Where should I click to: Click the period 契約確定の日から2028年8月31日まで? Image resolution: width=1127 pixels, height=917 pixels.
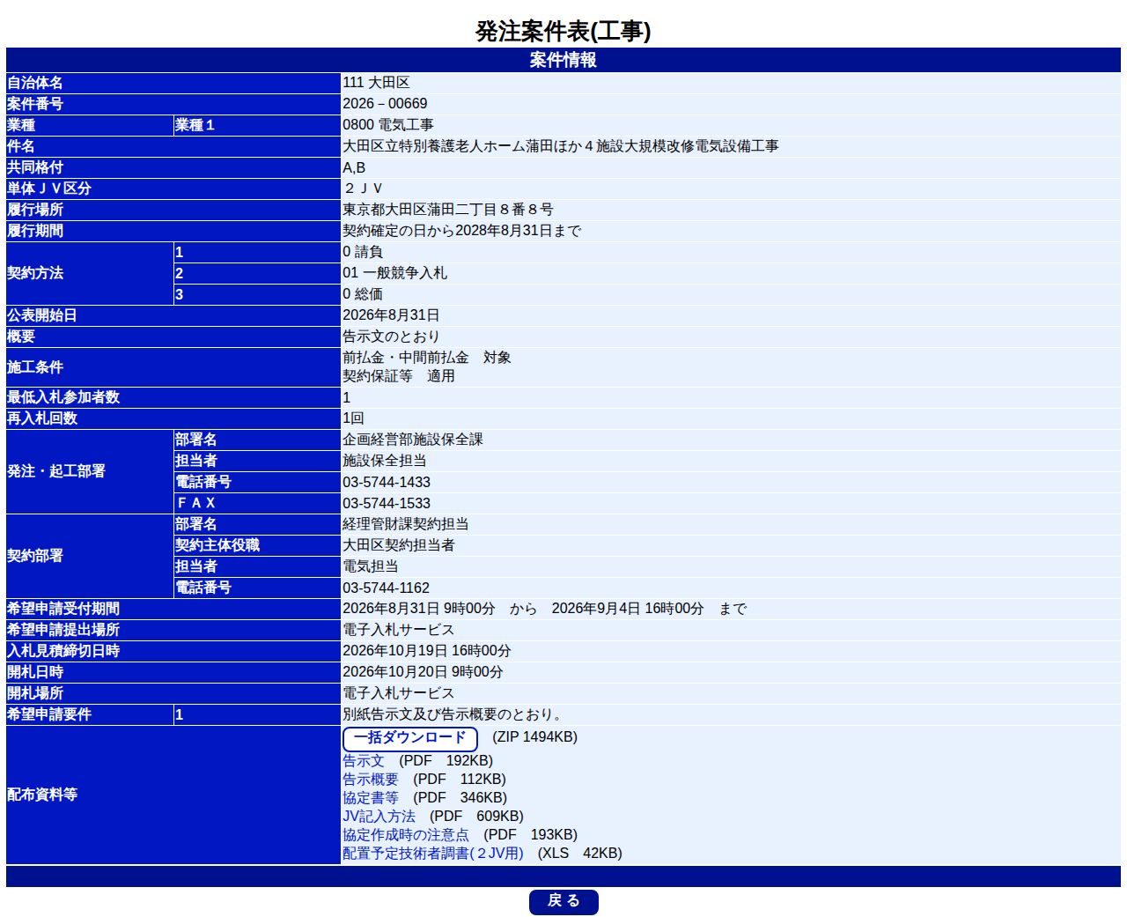462,231
